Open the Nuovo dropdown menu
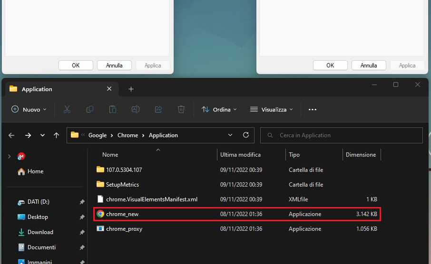This screenshot has height=264, width=431. 29,109
